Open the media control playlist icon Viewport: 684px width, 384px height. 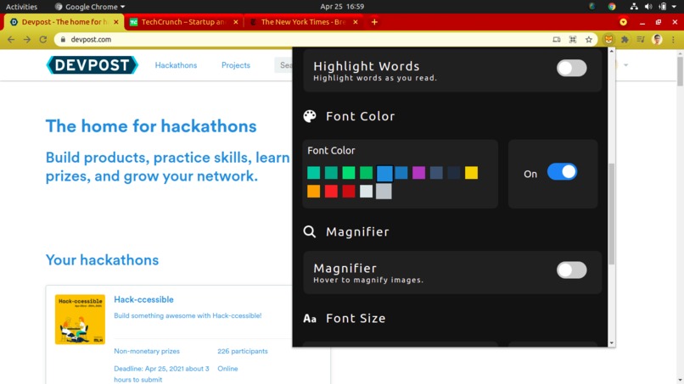641,39
